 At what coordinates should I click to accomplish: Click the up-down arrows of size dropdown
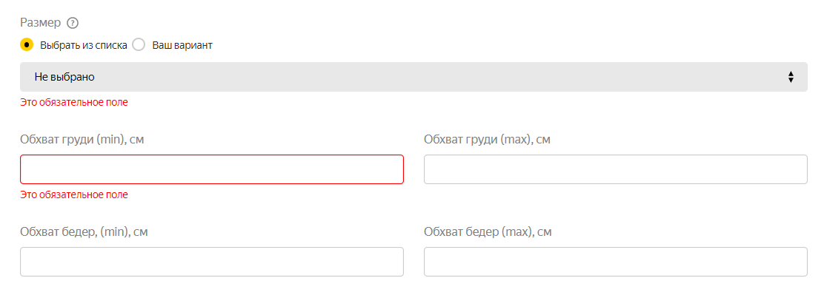[791, 77]
